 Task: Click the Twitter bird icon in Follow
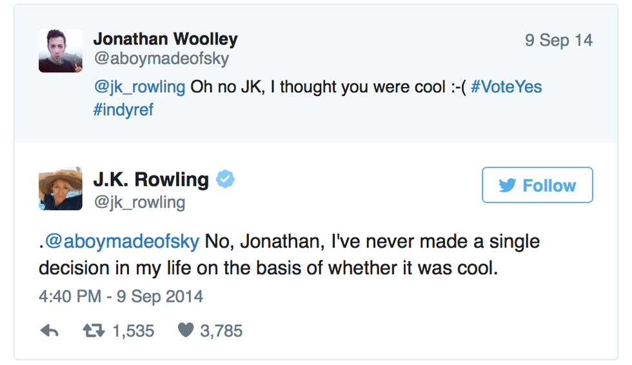coord(508,186)
